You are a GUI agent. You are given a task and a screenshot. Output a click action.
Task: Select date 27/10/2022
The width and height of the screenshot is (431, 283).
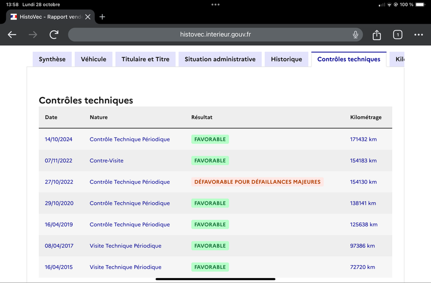coord(59,182)
